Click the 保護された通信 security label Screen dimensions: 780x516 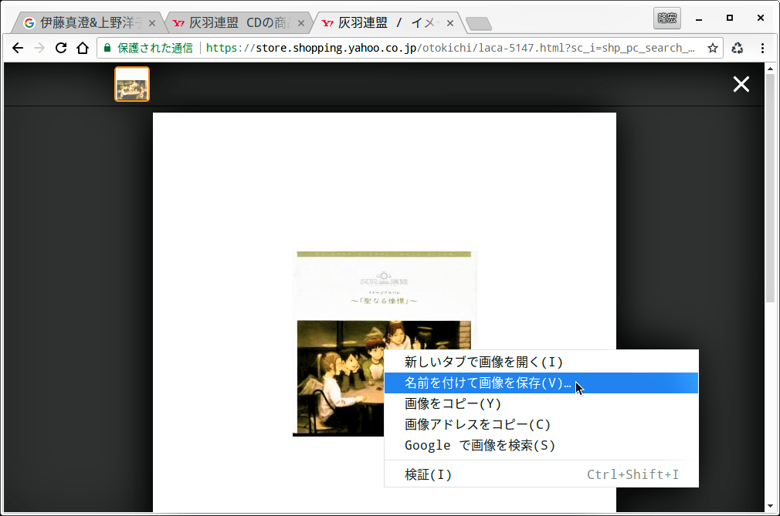click(x=154, y=48)
